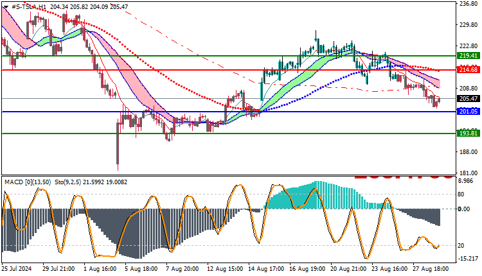482x276 pixels.
Task: Click the stochastic 20 level label
Action: [461, 246]
